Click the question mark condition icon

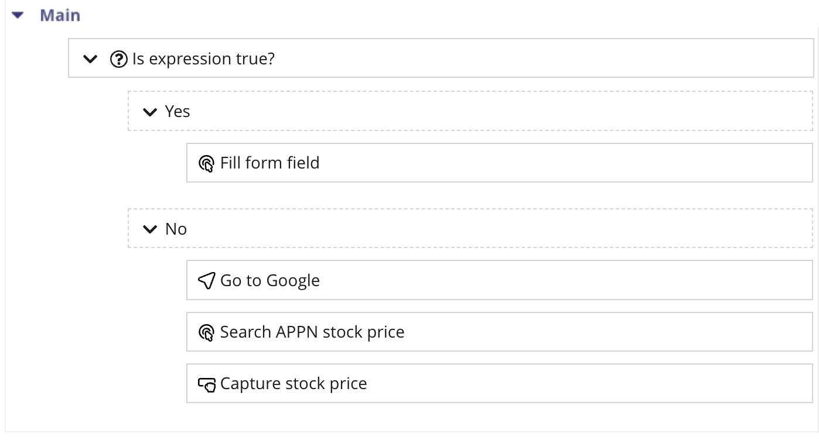point(119,59)
